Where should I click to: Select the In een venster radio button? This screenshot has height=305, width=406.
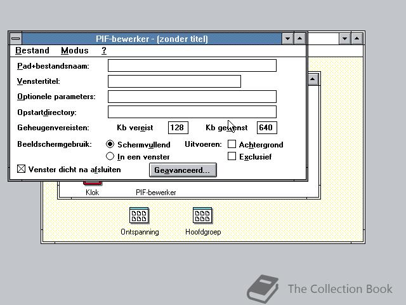tap(110, 156)
